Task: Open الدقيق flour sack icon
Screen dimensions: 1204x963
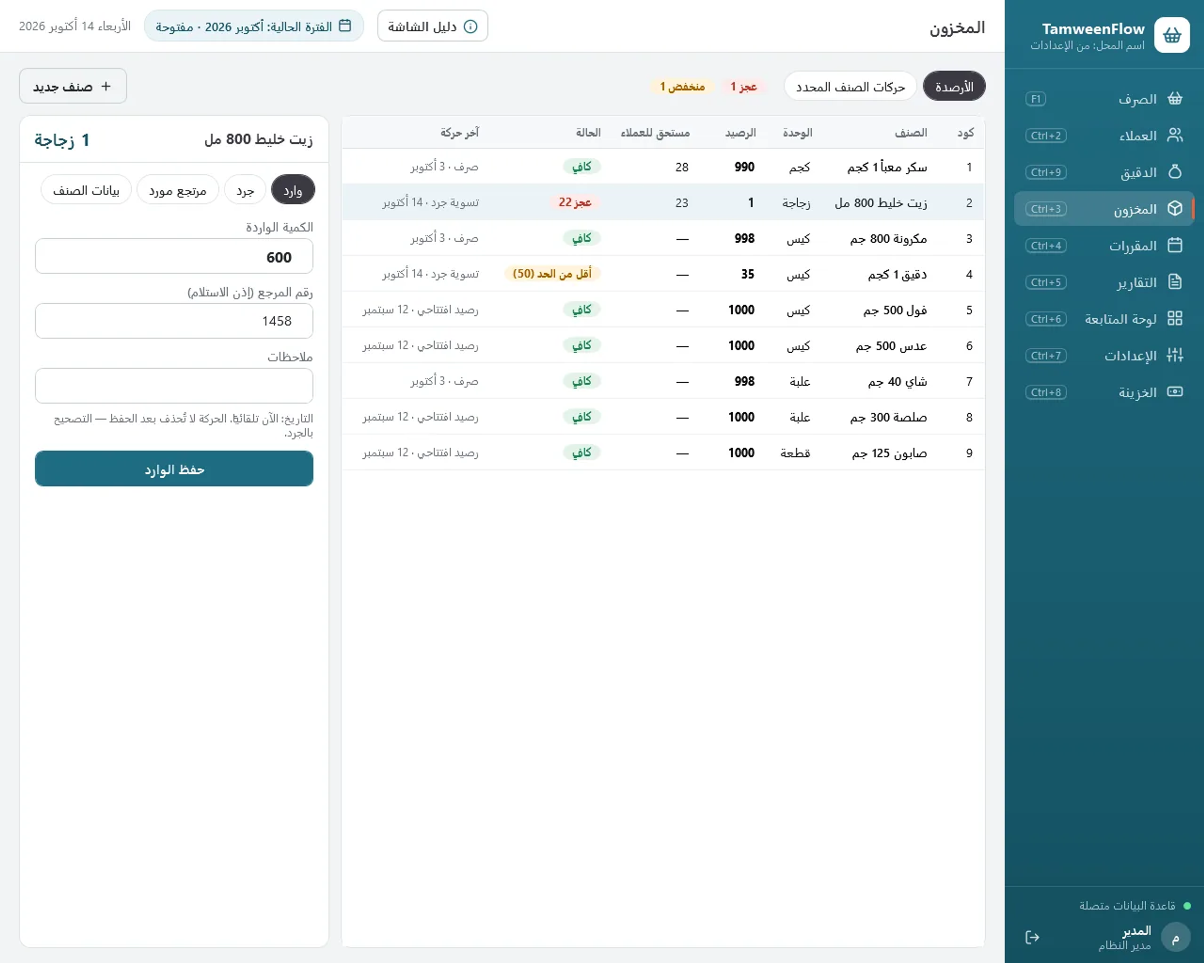Action: click(x=1175, y=172)
